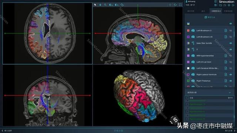Click the rotate reset icon in viewer toolbar

click(175, 5)
